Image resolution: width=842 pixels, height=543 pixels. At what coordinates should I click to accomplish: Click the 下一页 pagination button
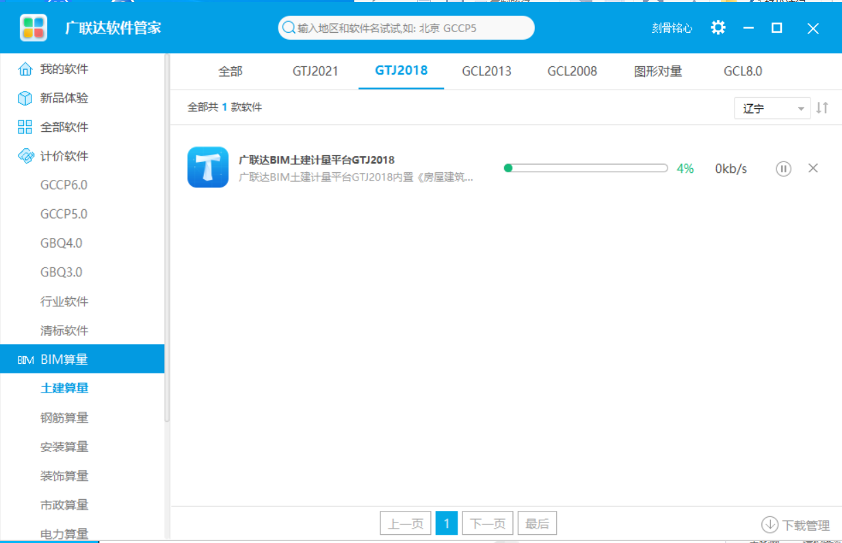pos(488,524)
